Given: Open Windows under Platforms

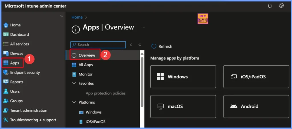Looking at the screenshot, I should coord(94,112).
